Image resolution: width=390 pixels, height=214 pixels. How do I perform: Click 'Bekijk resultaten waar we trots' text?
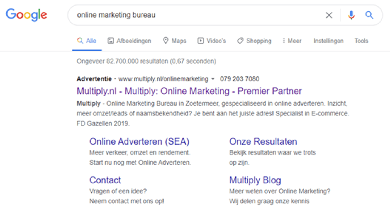pos(272,153)
